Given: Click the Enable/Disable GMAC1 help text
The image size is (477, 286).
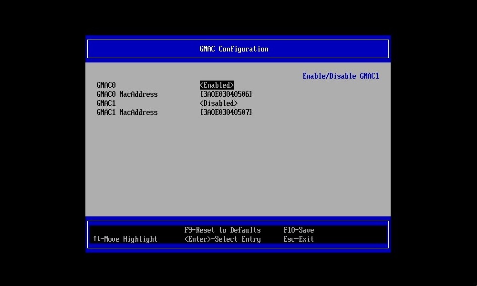Looking at the screenshot, I should point(341,76).
